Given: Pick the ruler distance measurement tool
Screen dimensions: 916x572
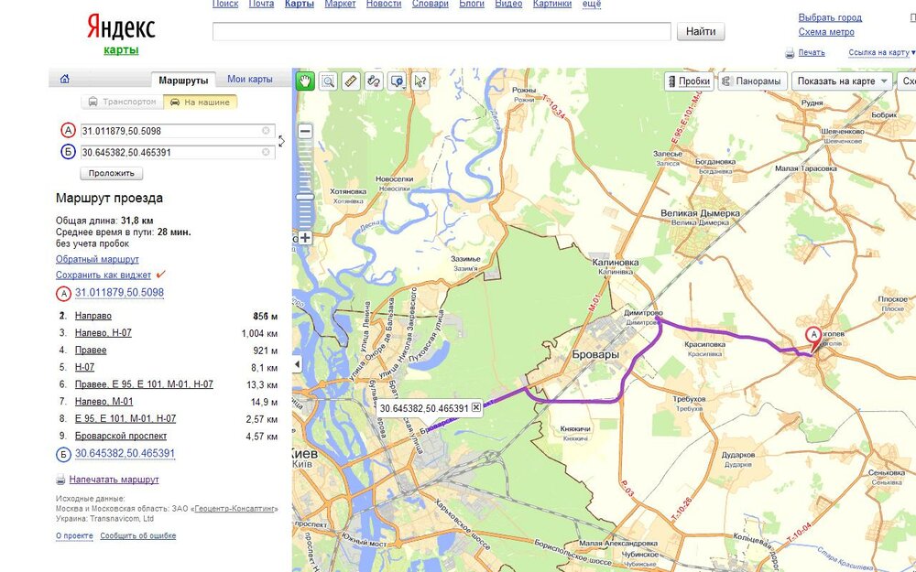Looking at the screenshot, I should point(351,81).
